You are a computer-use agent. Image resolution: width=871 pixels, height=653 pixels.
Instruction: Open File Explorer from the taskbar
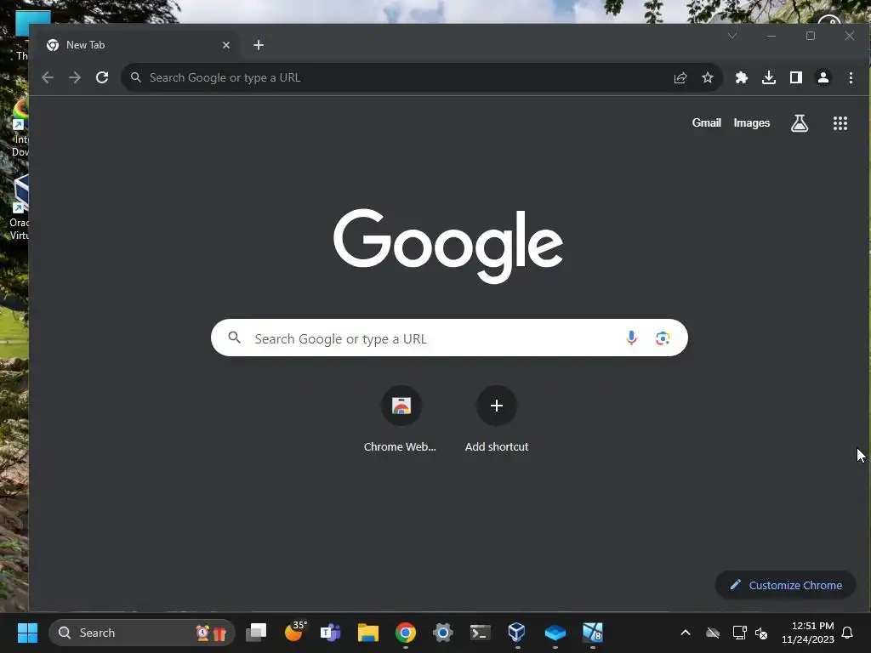(x=367, y=633)
